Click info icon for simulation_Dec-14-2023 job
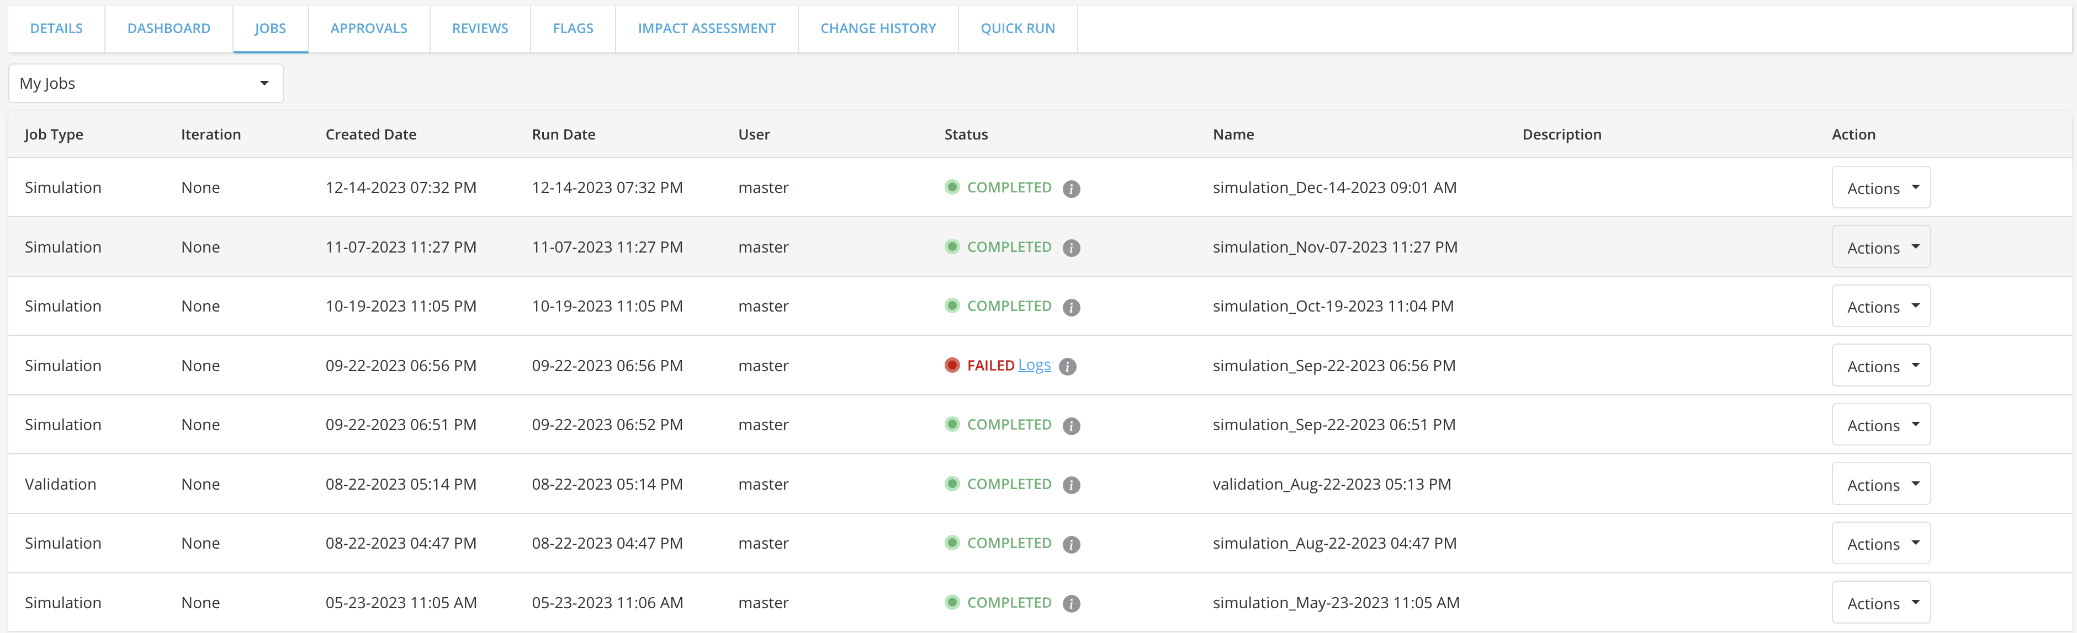The width and height of the screenshot is (2077, 633). [x=1071, y=189]
